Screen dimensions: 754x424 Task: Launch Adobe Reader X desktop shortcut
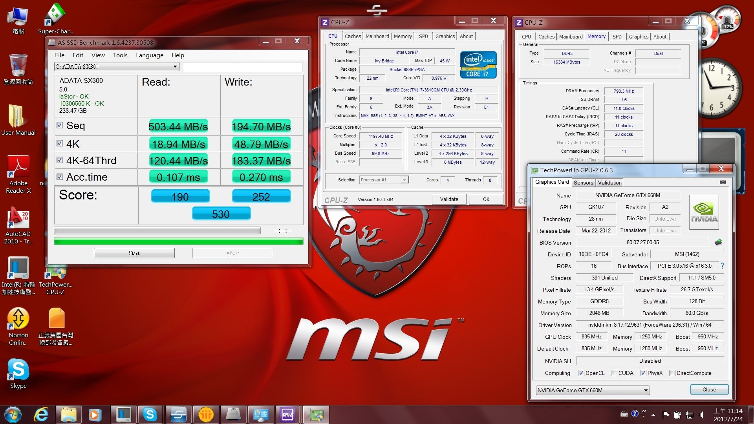coord(18,174)
